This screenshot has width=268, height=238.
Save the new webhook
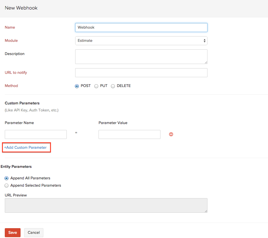(12, 232)
